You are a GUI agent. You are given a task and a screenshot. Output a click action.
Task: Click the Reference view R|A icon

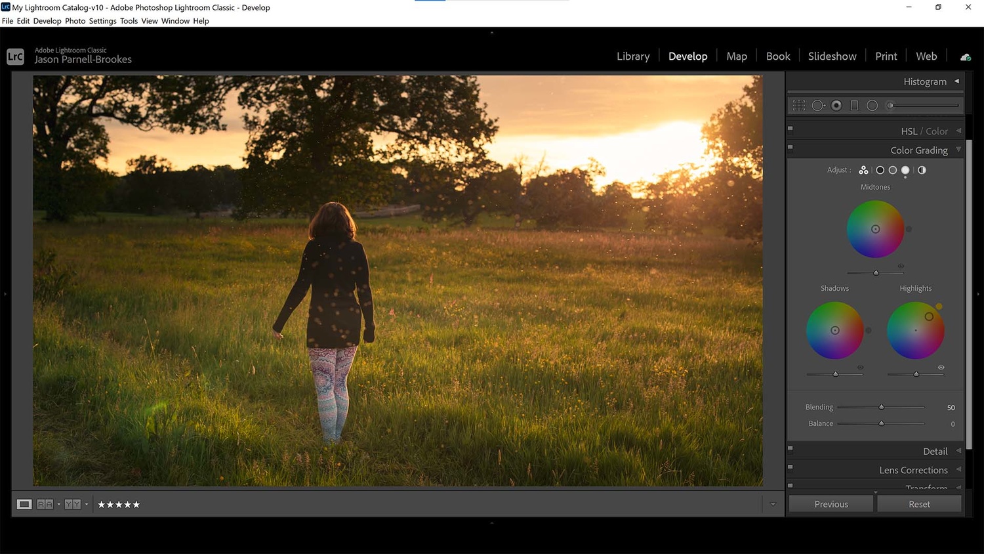(x=45, y=504)
